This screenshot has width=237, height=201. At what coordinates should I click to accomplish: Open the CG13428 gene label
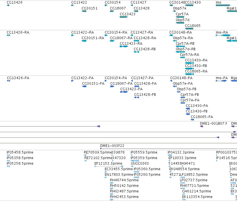(x=142, y=8)
